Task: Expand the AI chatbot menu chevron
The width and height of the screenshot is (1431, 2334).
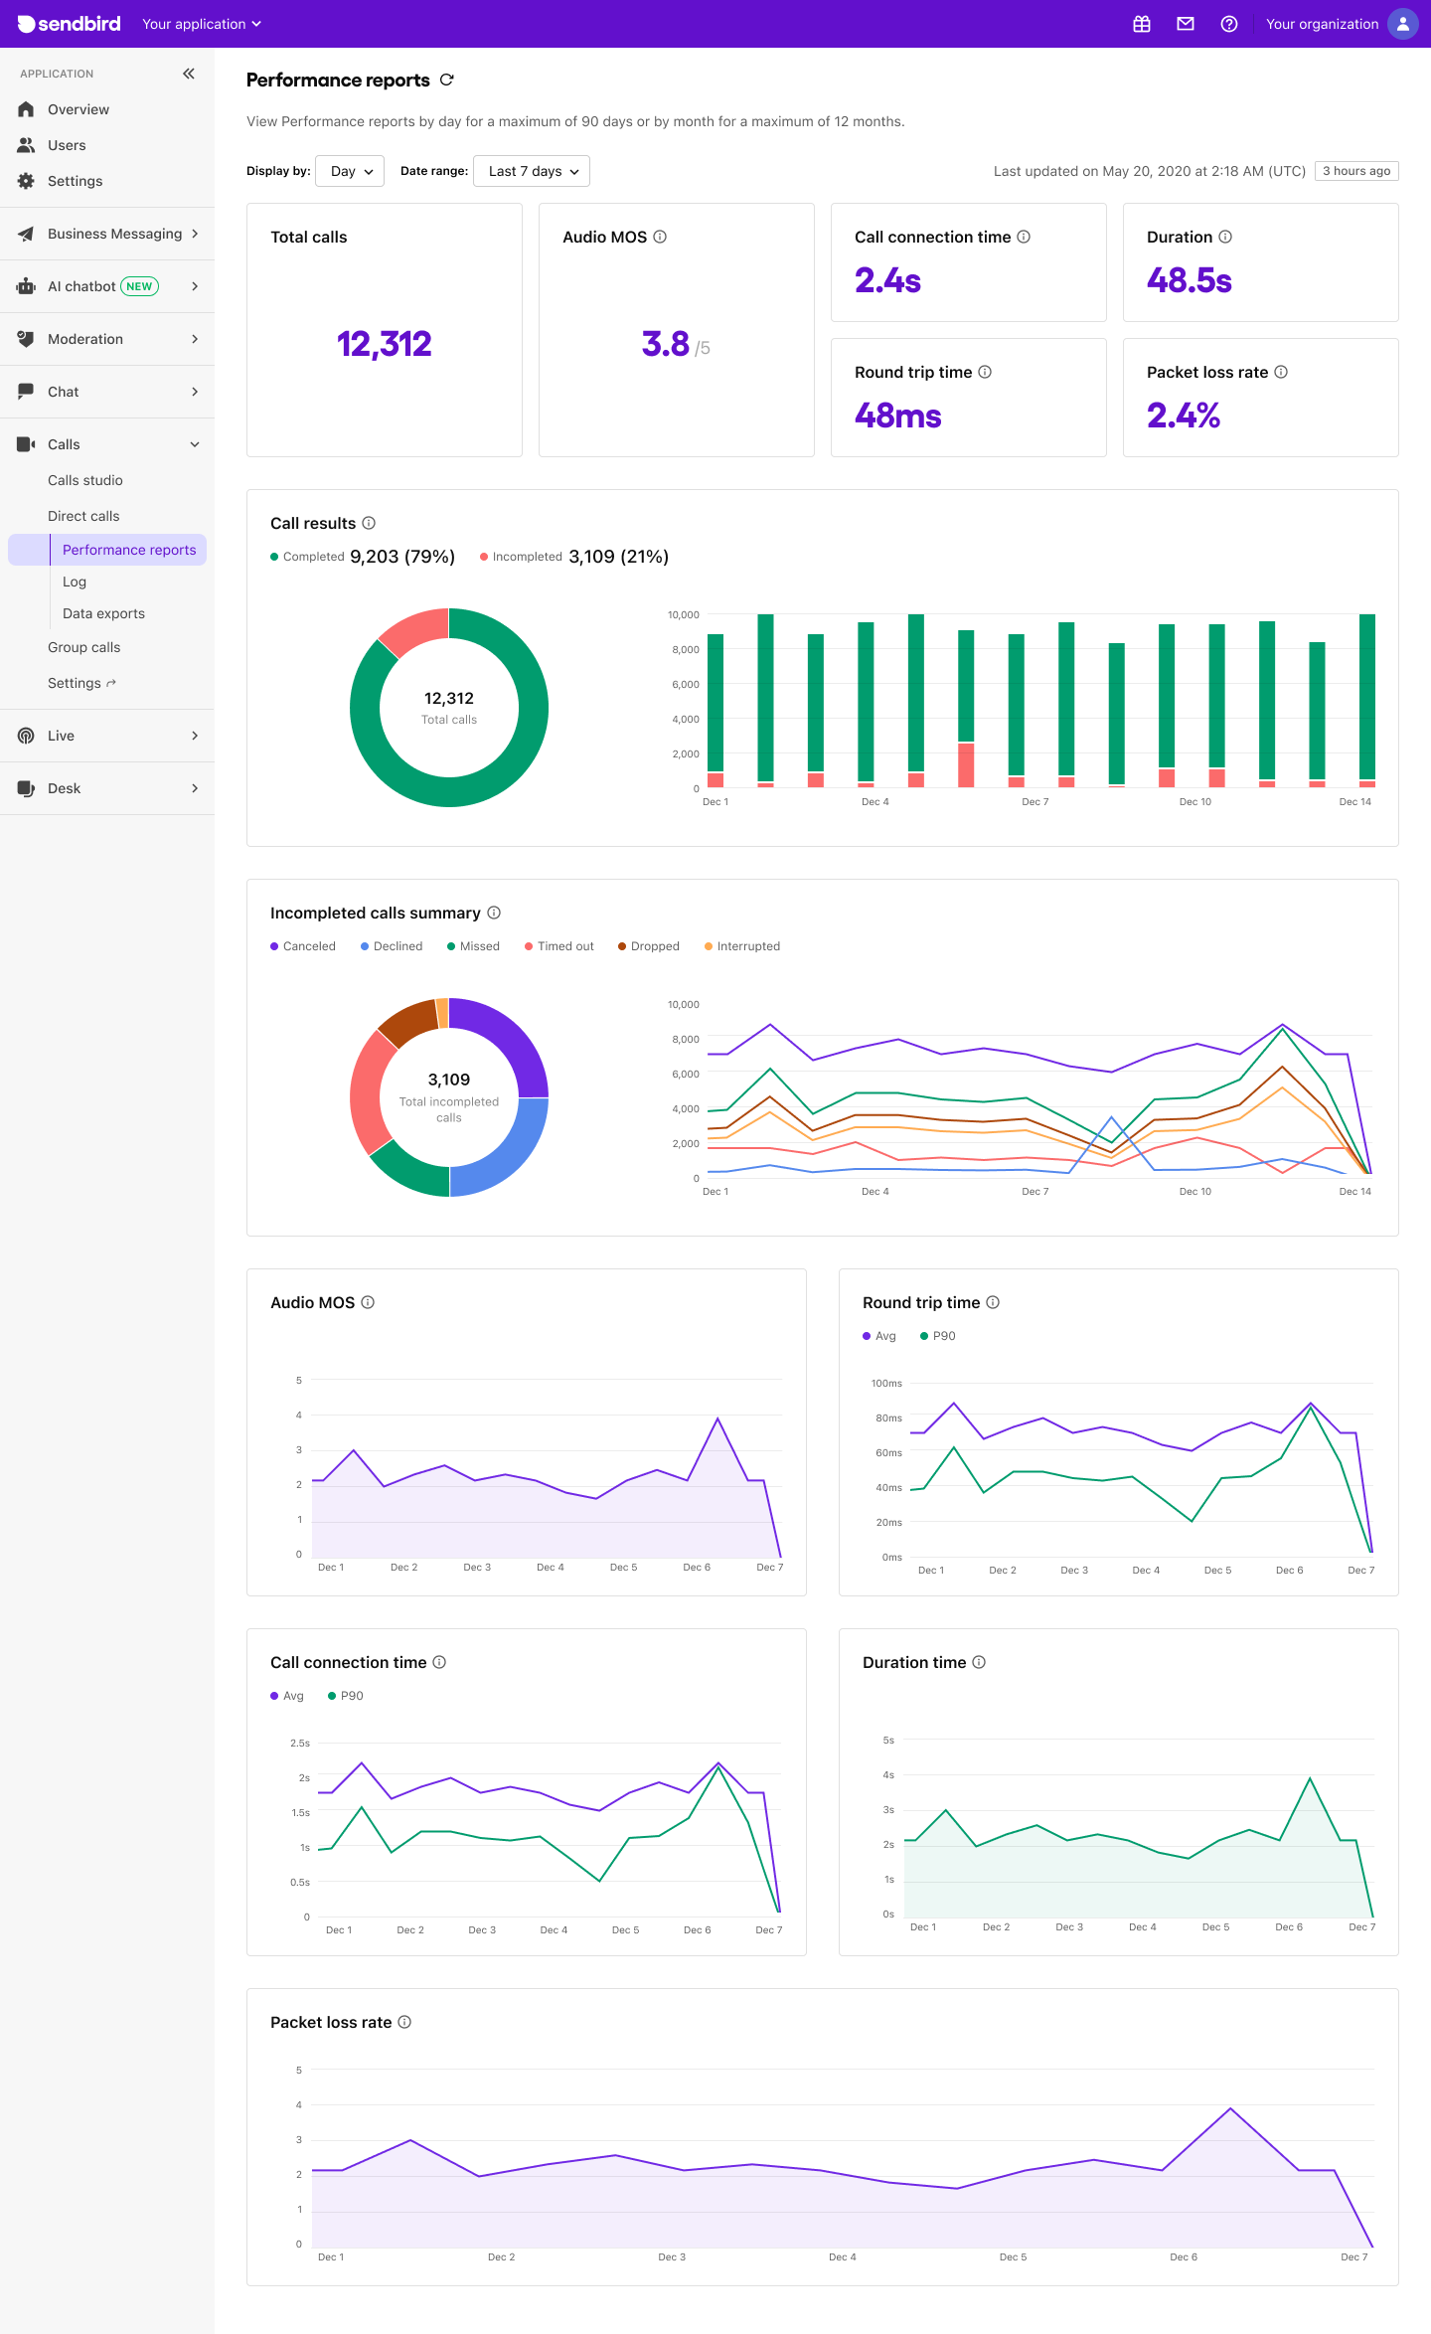Action: pyautogui.click(x=195, y=286)
